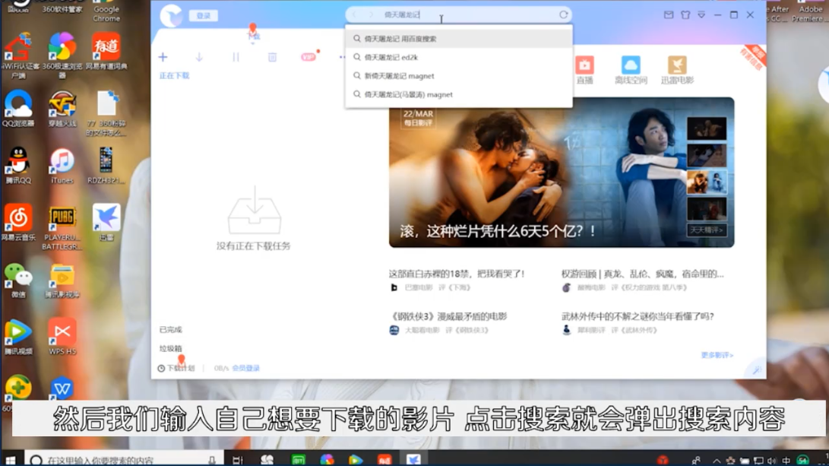Click the 登录 login button

[x=203, y=15]
